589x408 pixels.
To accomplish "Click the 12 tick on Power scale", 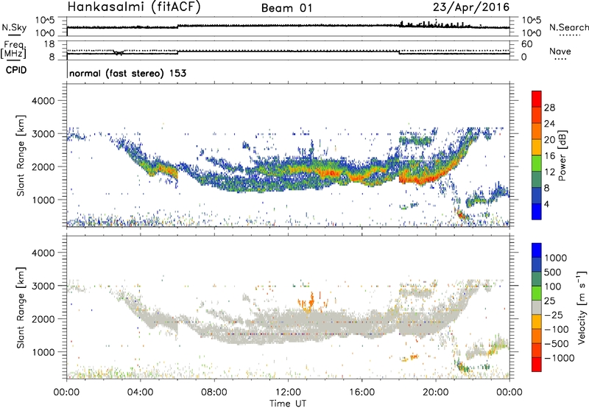I will click(549, 172).
